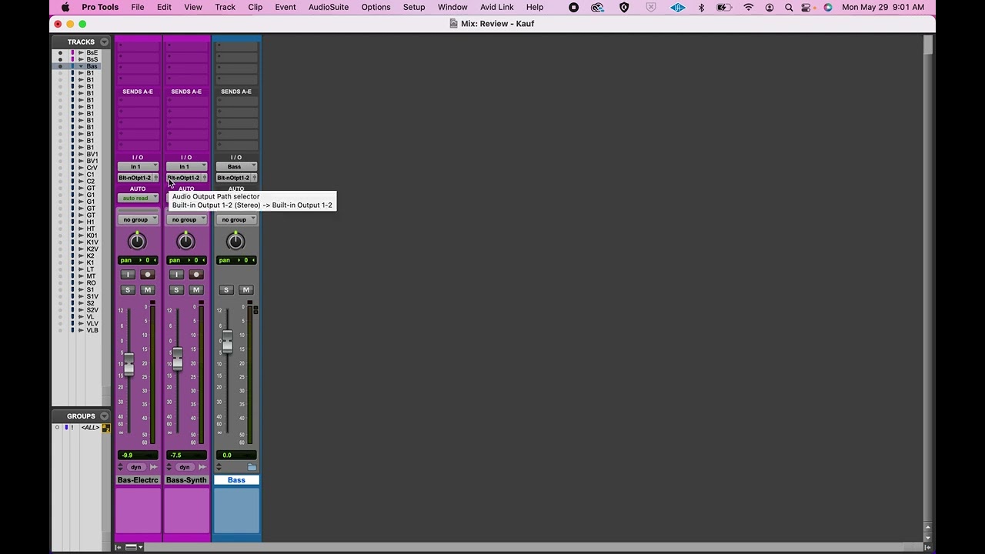Screen dimensions: 985x554
Task: Record-enable the Bass-Synth track
Action: point(196,275)
